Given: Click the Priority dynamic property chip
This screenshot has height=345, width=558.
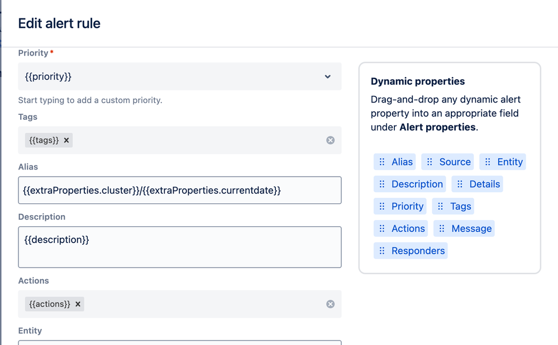Looking at the screenshot, I should 400,206.
